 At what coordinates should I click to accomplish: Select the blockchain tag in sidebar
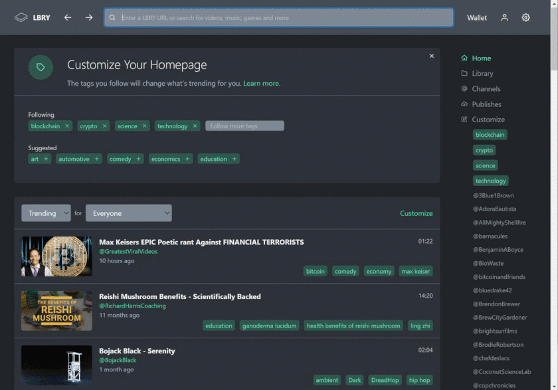490,135
